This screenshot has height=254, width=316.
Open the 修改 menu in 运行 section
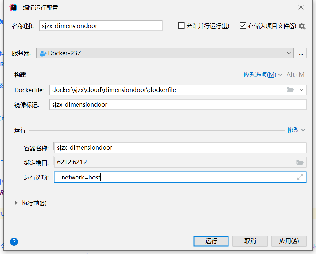pyautogui.click(x=296, y=130)
